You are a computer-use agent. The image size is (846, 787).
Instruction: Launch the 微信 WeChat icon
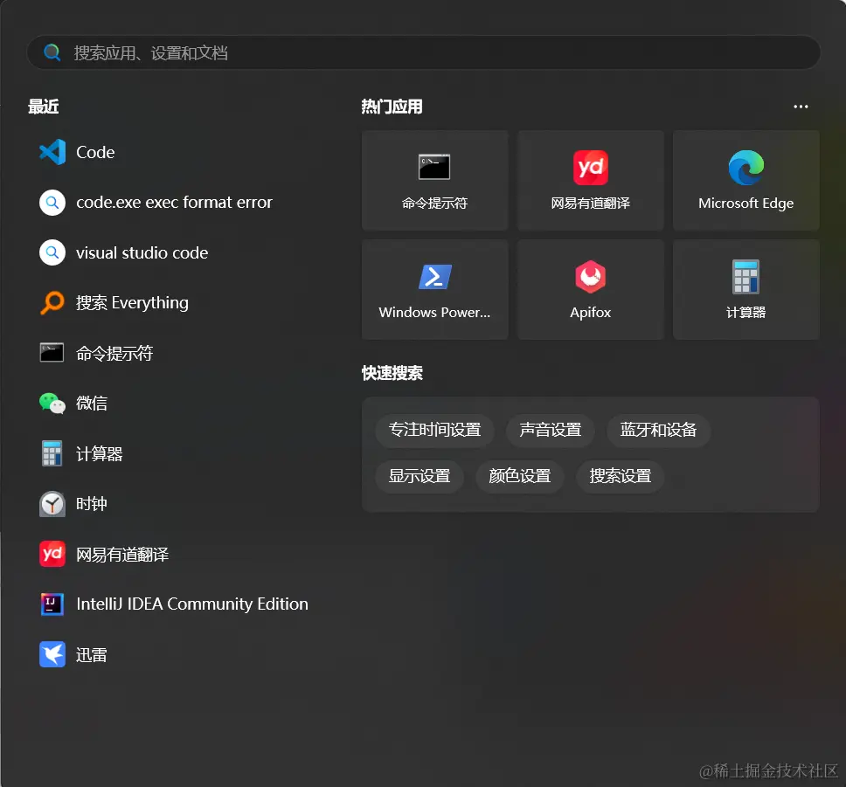point(52,403)
